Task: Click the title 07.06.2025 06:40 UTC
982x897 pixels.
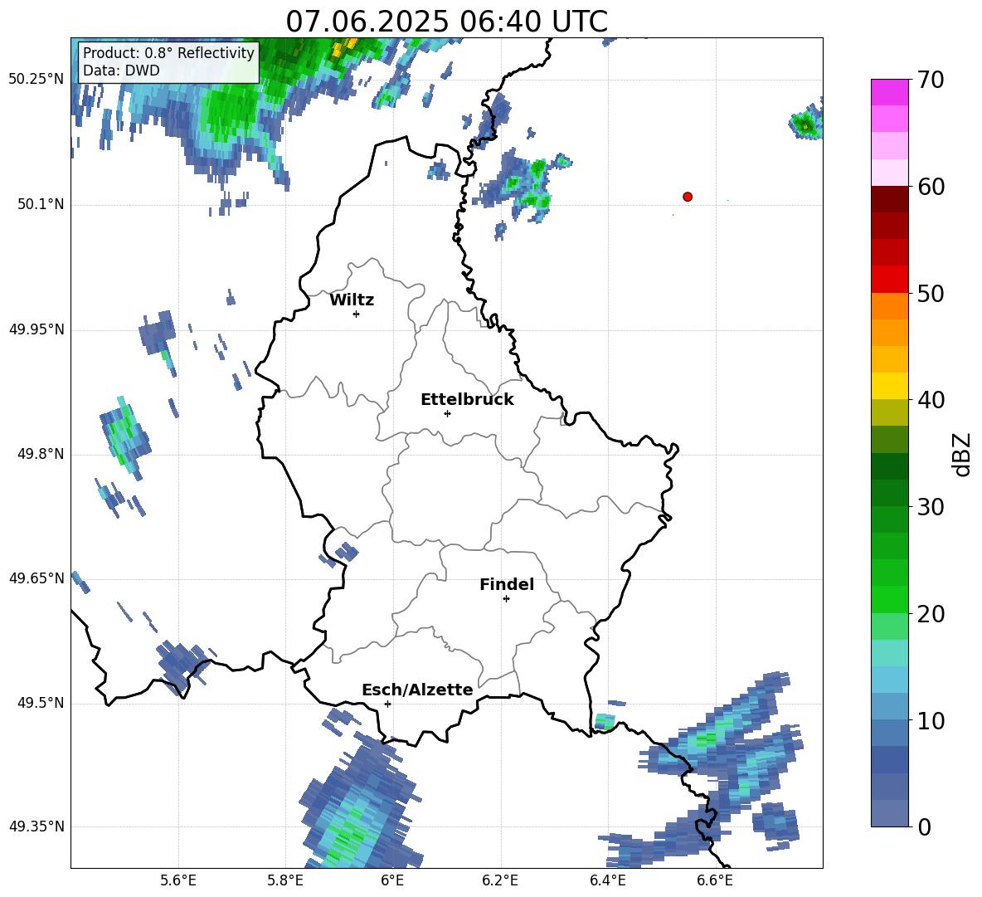Action: (446, 22)
